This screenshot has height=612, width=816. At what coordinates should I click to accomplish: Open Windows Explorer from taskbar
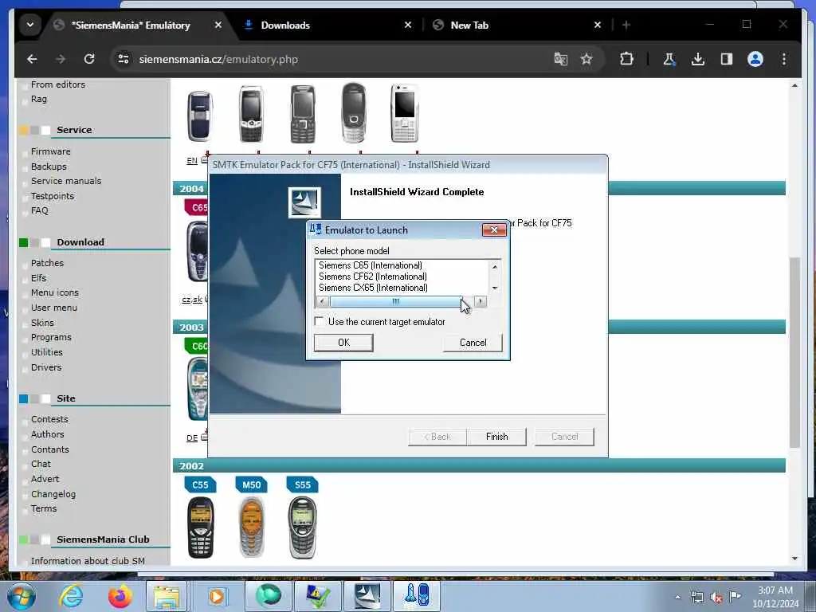[x=167, y=596]
